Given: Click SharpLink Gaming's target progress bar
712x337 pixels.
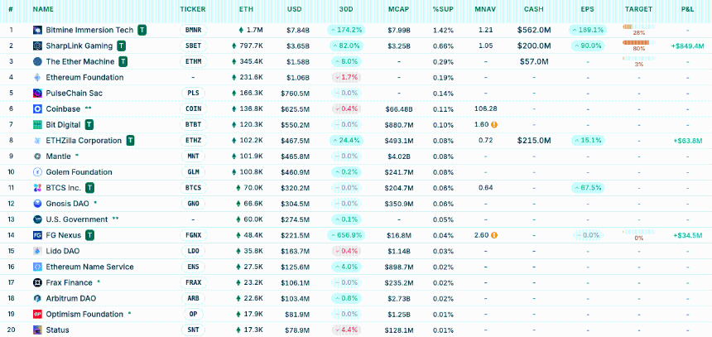Looking at the screenshot, I should point(638,42).
